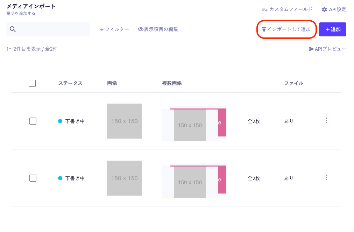Click inside the search input field
Image resolution: width=354 pixels, height=232 pixels.
tap(52, 29)
